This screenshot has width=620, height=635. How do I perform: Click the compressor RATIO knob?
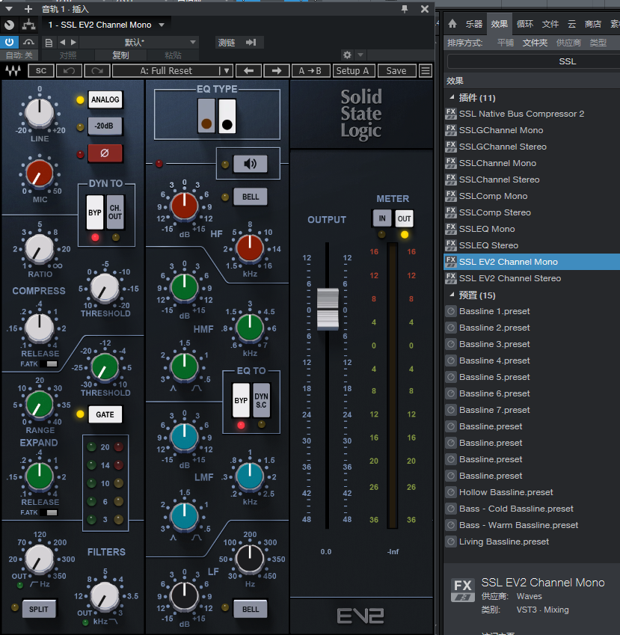(40, 248)
